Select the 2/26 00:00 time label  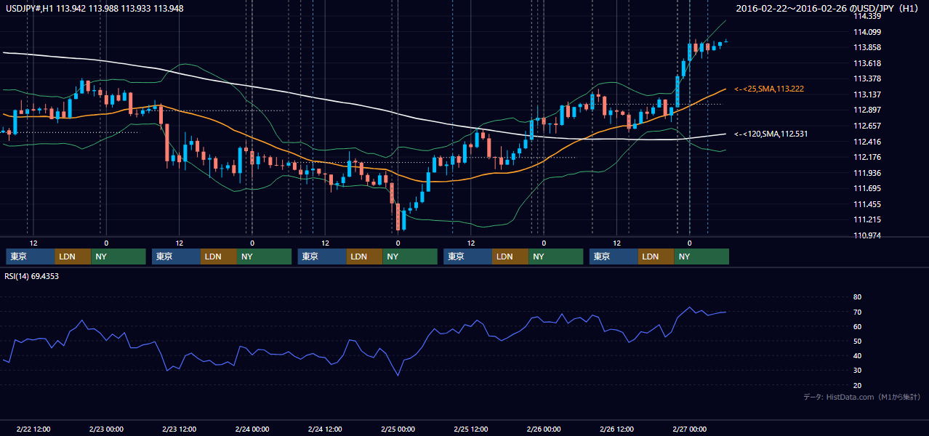[x=544, y=429]
